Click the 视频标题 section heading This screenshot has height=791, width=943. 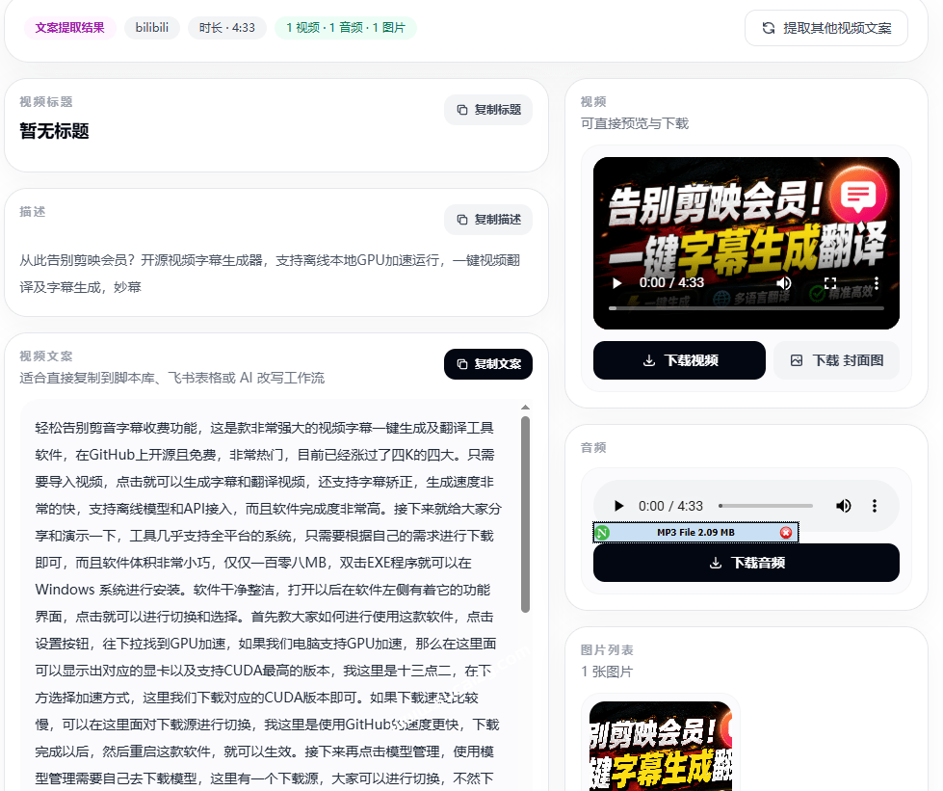(45, 102)
